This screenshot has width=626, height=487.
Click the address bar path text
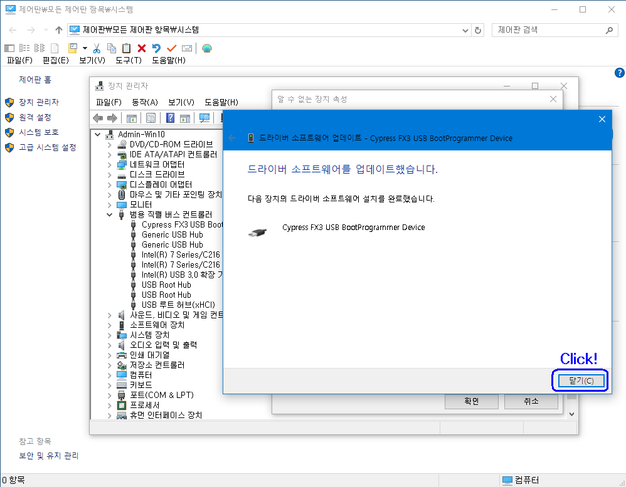[141, 30]
